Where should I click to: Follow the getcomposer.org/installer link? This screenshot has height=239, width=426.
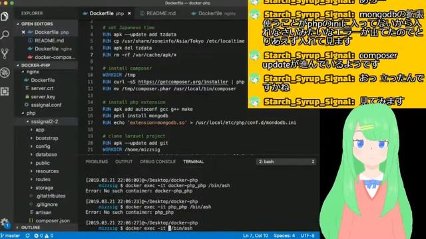tap(183, 82)
